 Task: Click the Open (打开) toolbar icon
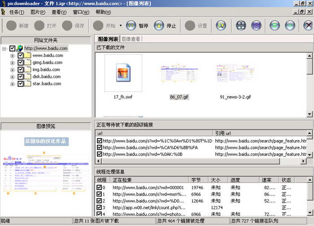point(39,26)
